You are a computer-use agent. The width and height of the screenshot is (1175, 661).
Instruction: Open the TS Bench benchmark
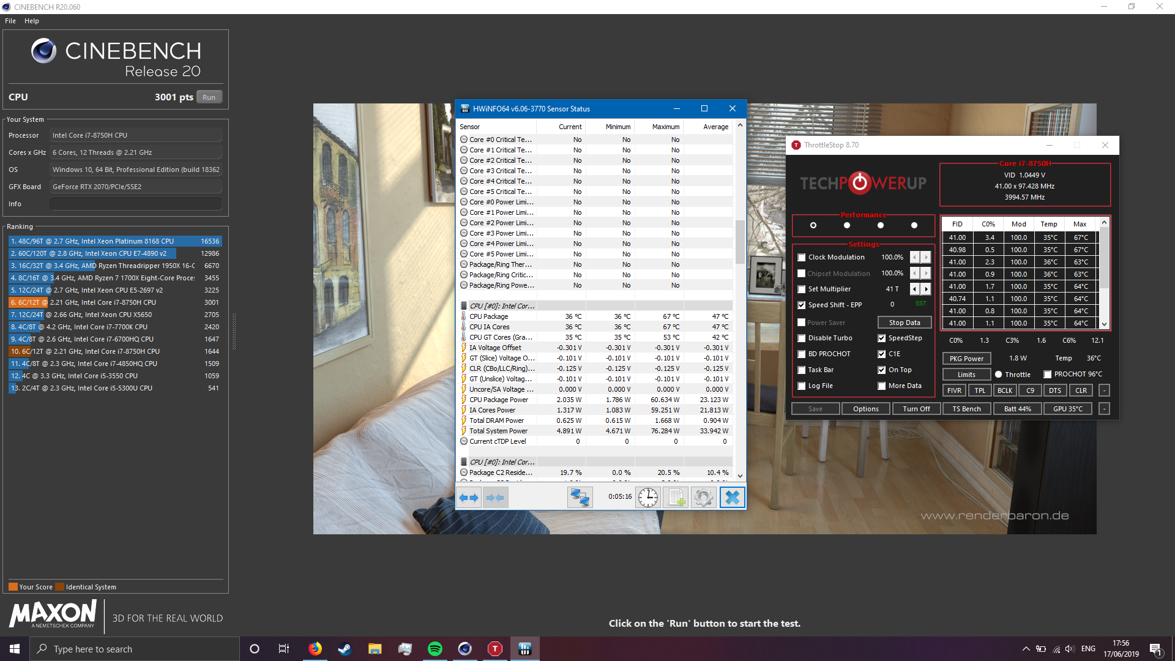tap(966, 409)
